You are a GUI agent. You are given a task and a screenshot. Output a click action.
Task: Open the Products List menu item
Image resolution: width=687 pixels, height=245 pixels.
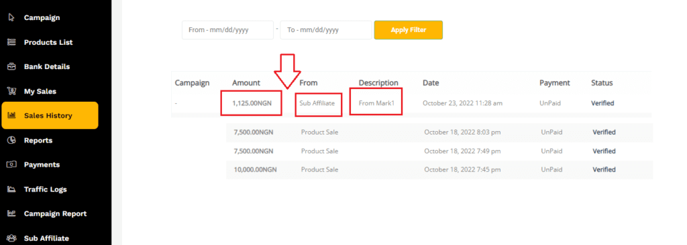point(48,42)
